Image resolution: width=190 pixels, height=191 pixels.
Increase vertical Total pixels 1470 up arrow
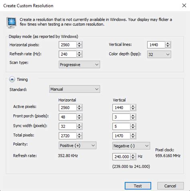[x=133, y=134]
